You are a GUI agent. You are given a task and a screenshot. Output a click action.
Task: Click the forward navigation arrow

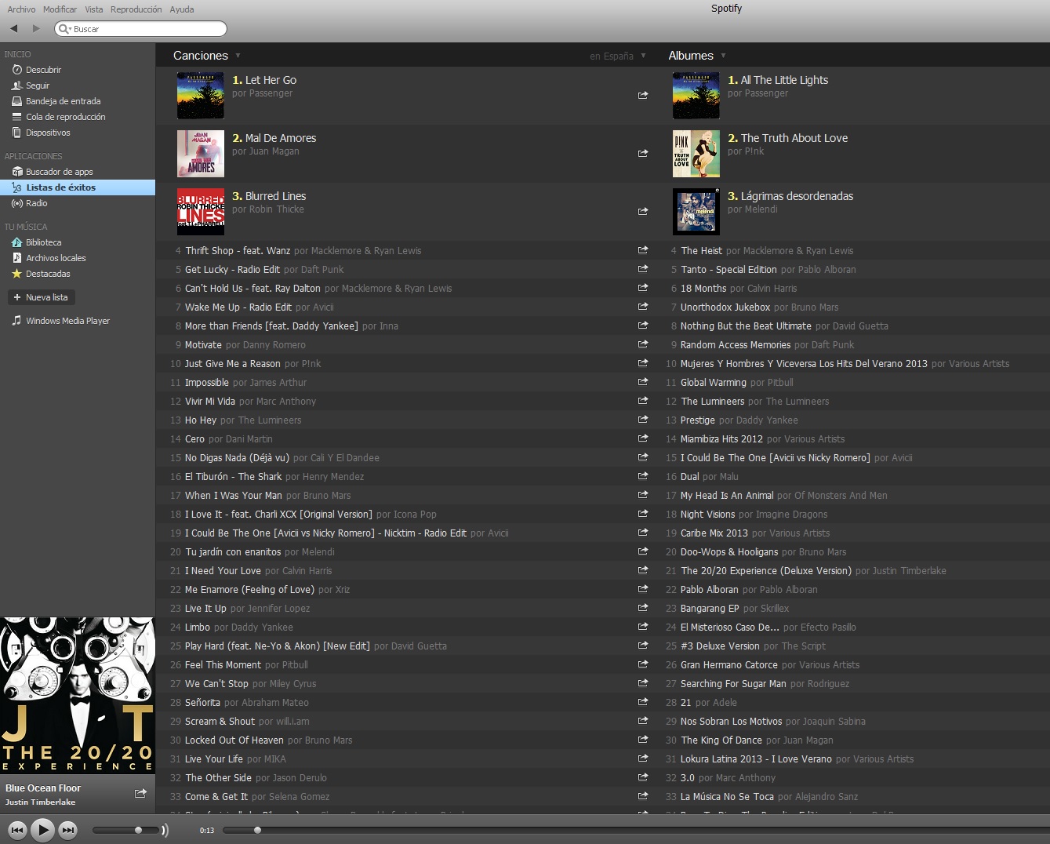tap(36, 29)
